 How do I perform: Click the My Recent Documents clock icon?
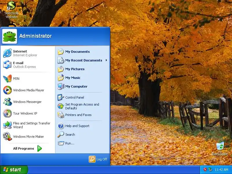click(61, 60)
